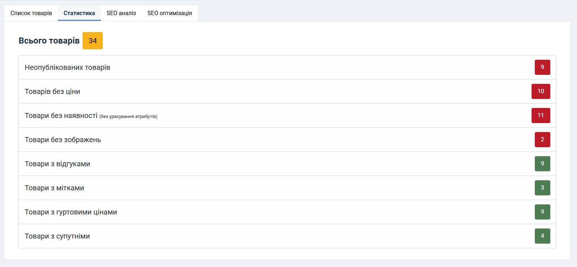Click the red badge showing 10
Viewport: 577px width, 267px height.
[541, 91]
